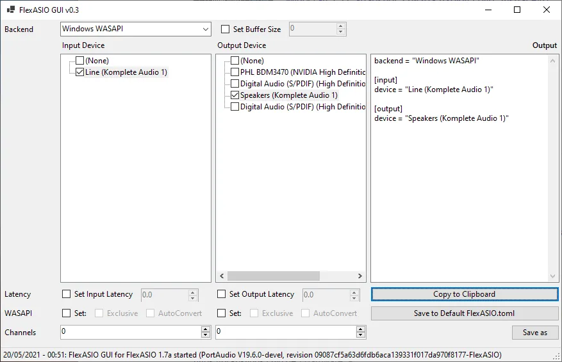Decrease the output latency with down arrow
This screenshot has height=362, width=562.
click(354, 298)
